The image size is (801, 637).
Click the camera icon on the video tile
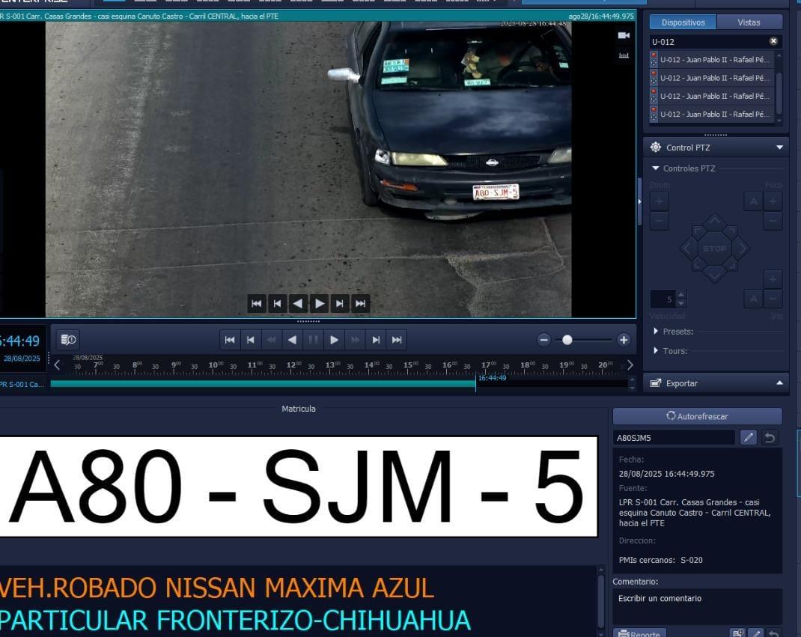(623, 36)
